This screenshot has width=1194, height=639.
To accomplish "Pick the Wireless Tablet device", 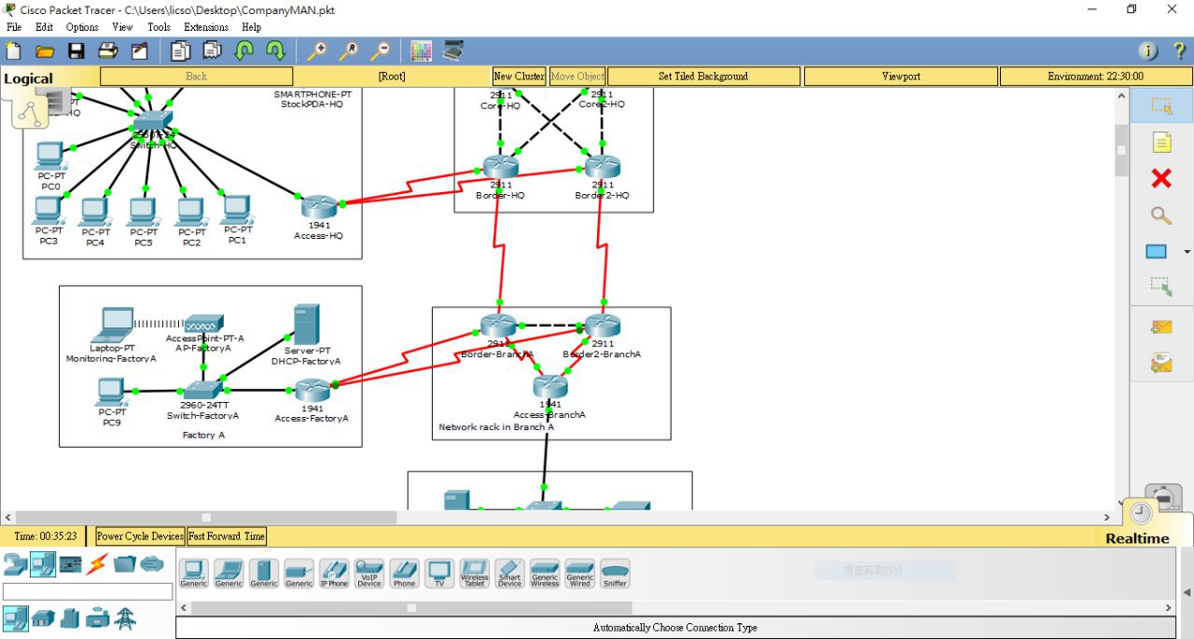I will tap(475, 573).
